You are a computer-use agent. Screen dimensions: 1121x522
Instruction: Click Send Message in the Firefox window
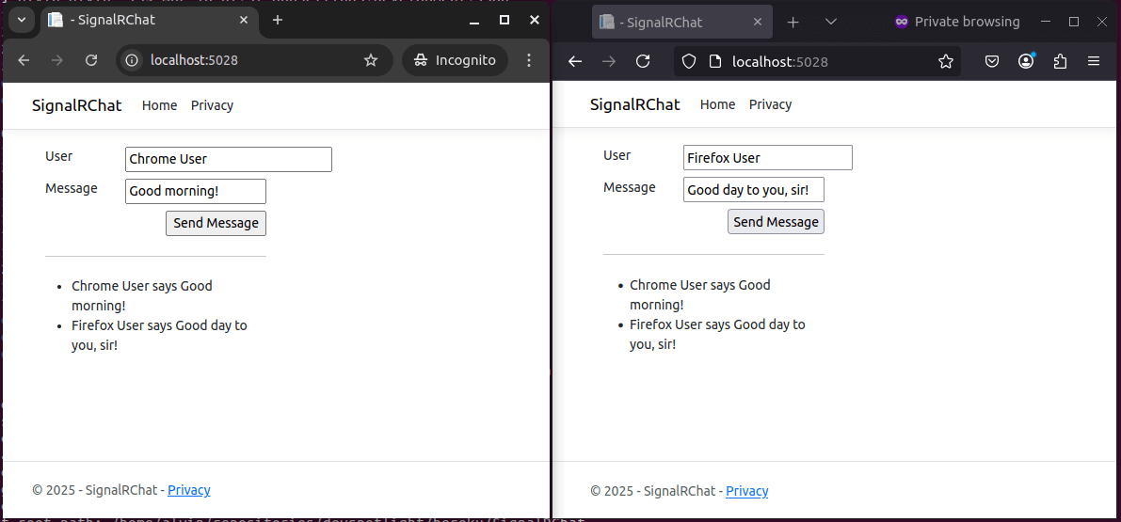776,221
